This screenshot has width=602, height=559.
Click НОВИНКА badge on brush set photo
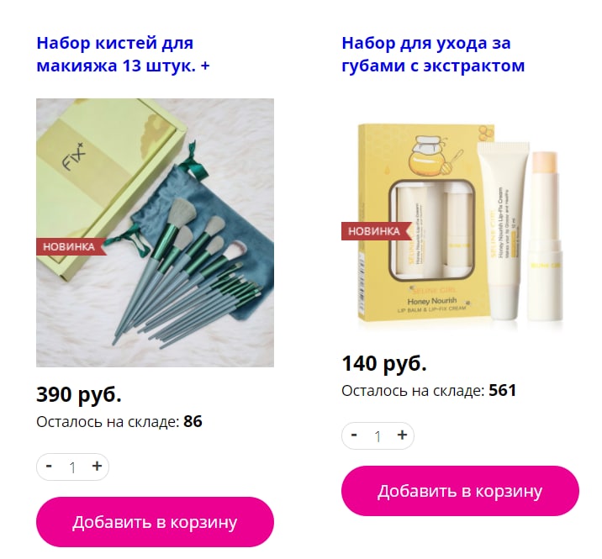(71, 246)
